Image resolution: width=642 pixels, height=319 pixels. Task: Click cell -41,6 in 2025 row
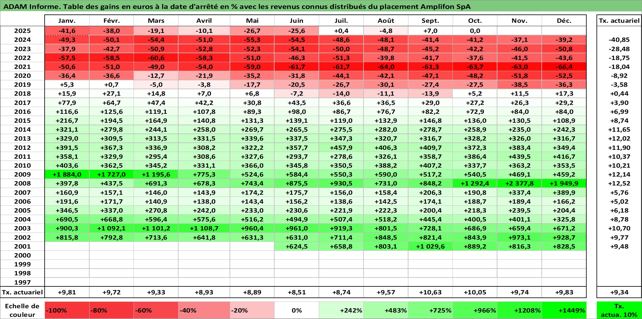point(67,31)
